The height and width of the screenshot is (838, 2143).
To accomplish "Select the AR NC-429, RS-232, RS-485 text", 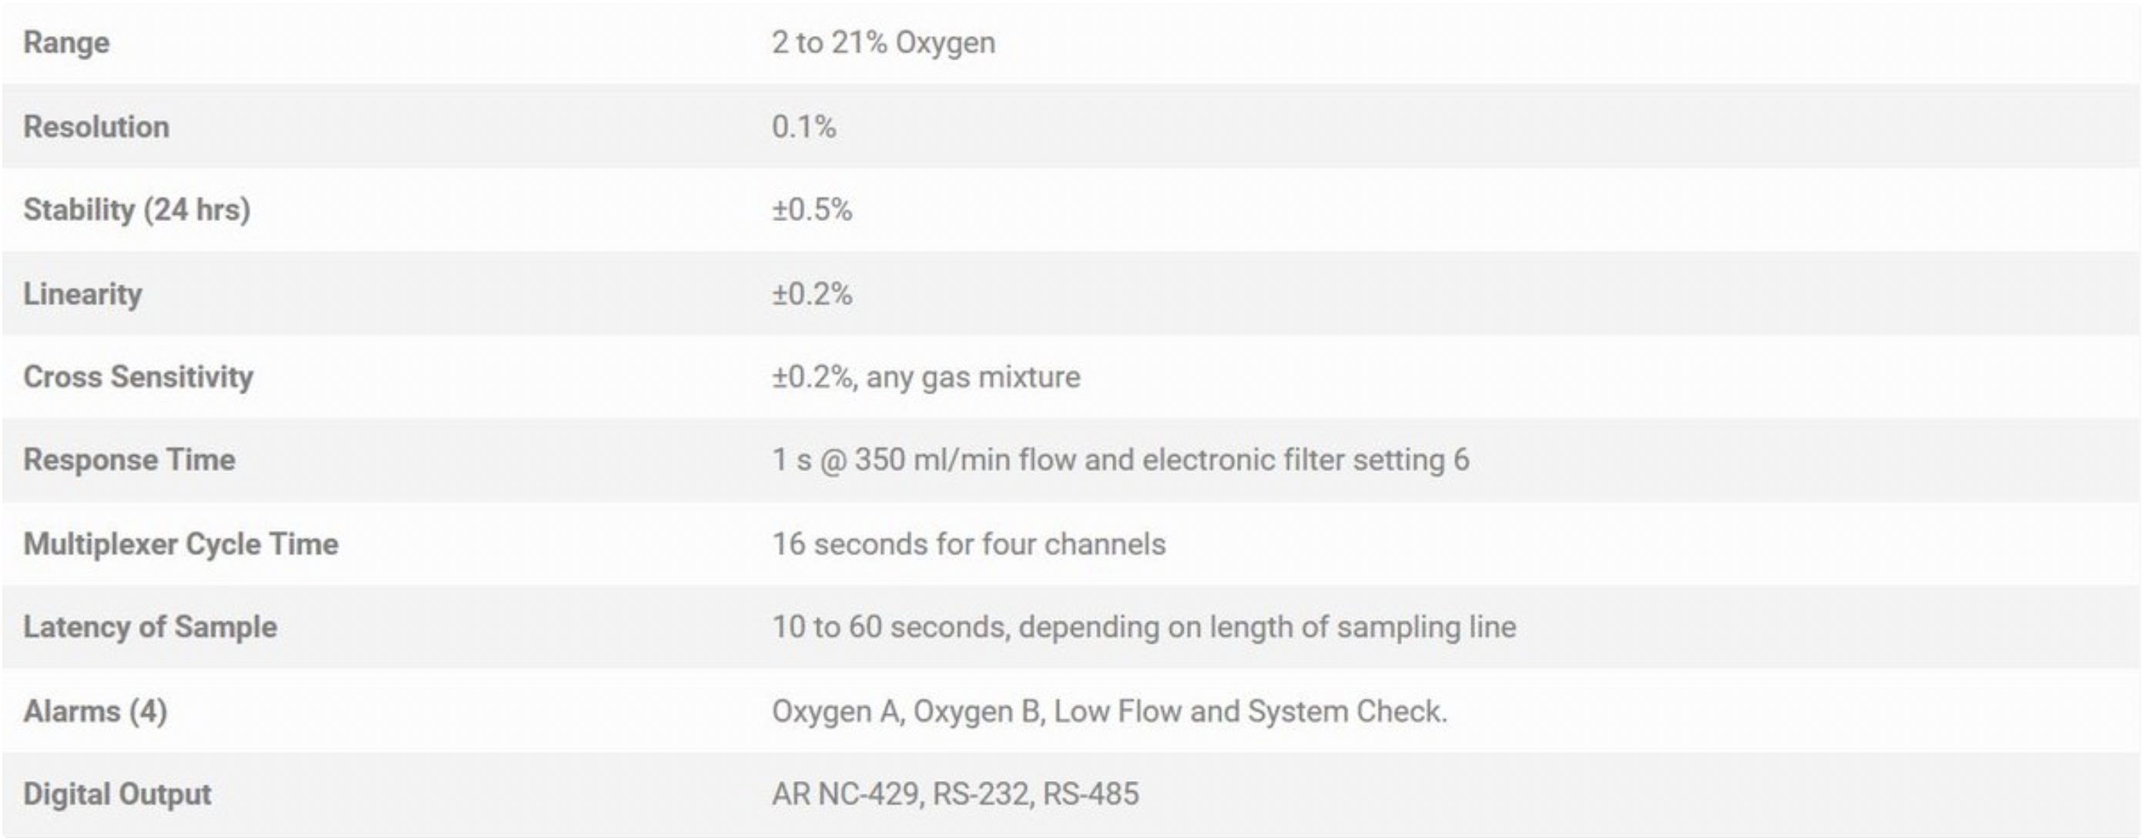I will click(x=955, y=794).
